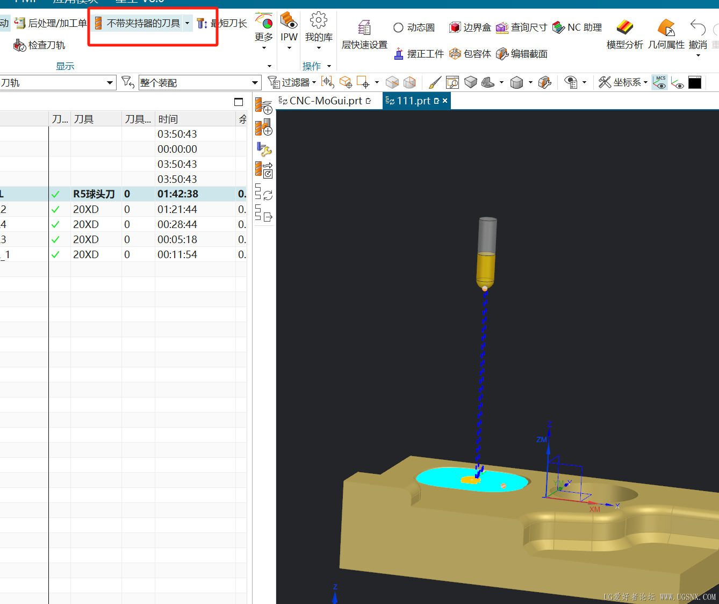The image size is (719, 604).
Task: Open the 不带夹持器的刀具 dropdown arrow
Action: 187,23
